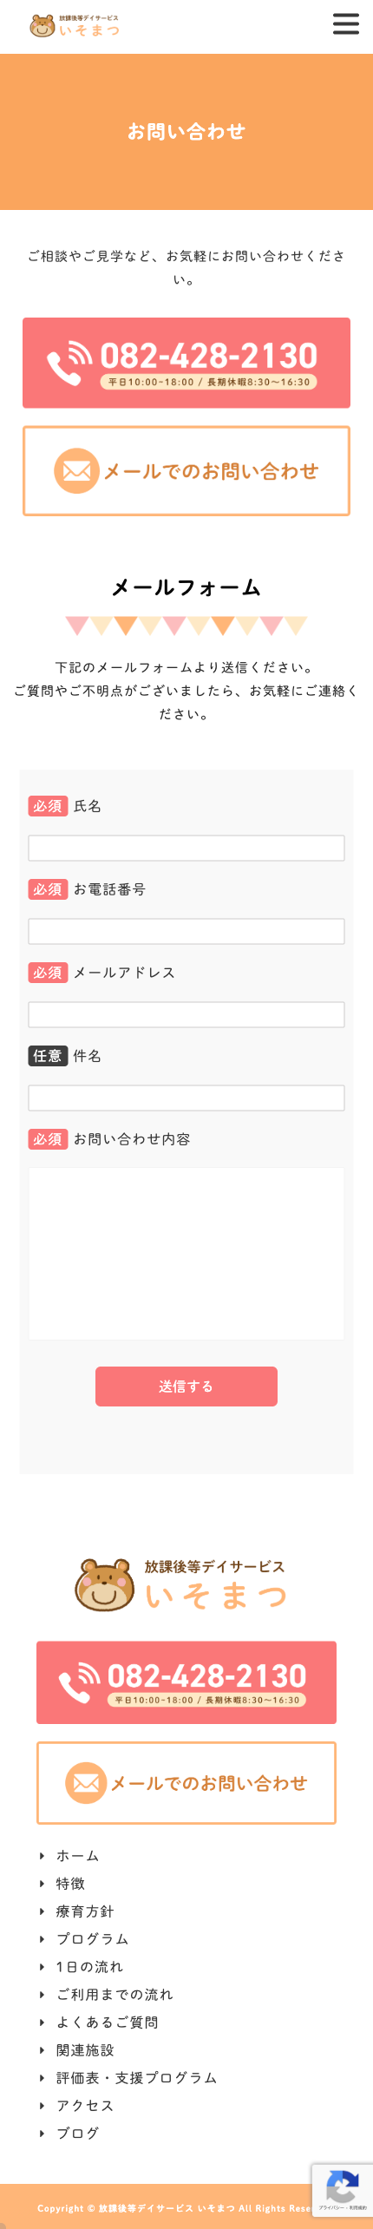
Task: Open the ブログ footer link
Action: point(77,2134)
